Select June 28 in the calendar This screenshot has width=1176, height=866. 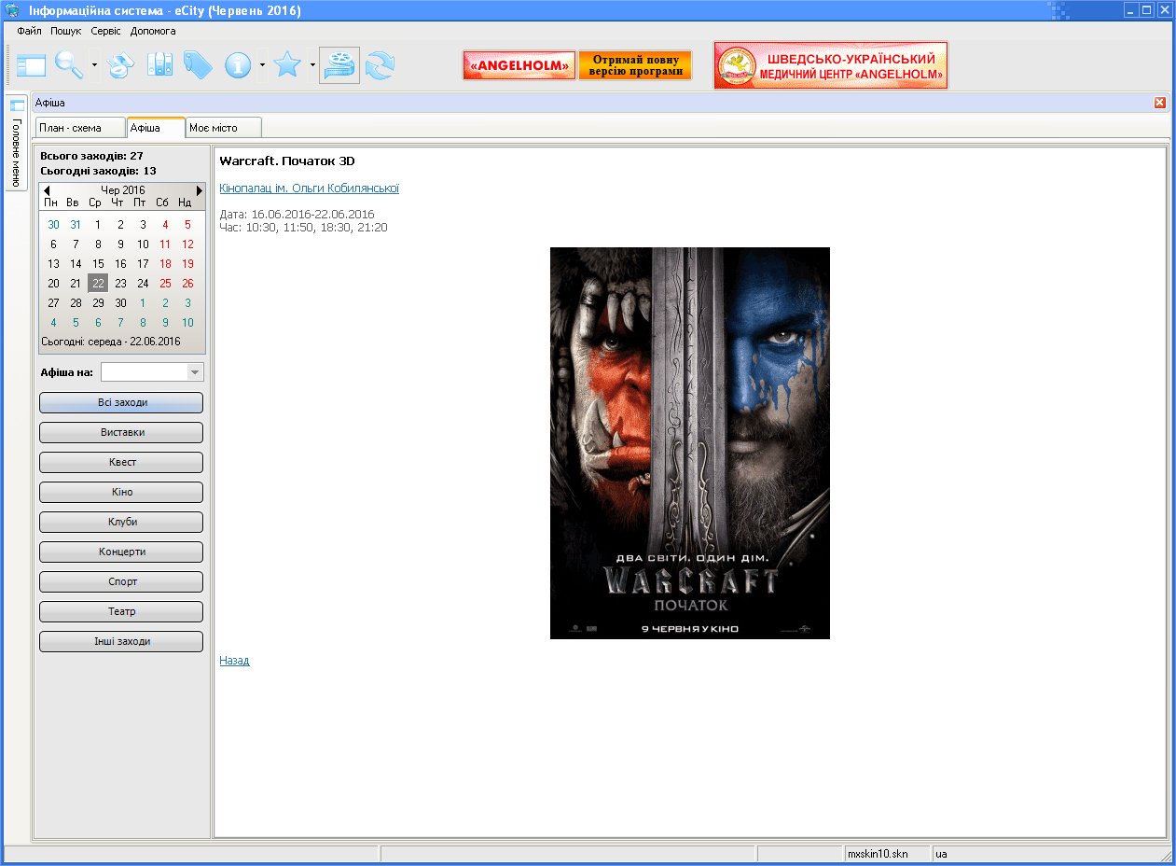click(x=76, y=302)
